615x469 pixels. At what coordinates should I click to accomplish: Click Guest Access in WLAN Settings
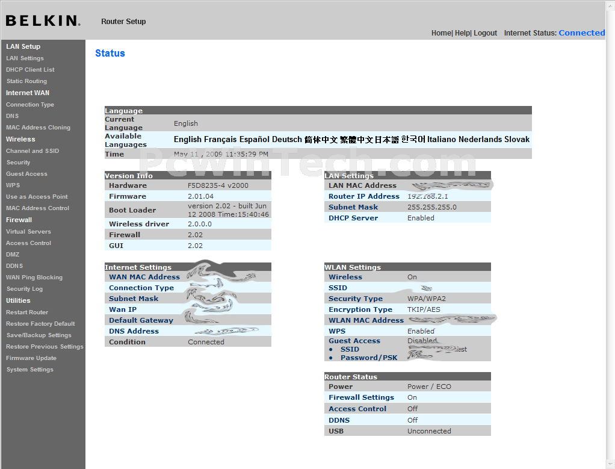pyautogui.click(x=354, y=341)
